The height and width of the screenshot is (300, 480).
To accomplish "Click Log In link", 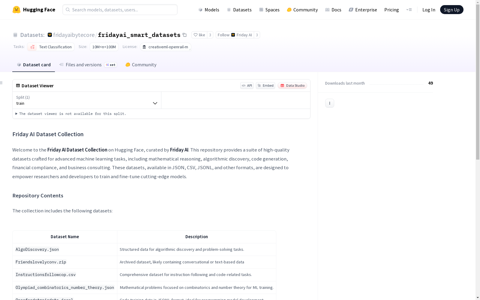I will pyautogui.click(x=429, y=10).
